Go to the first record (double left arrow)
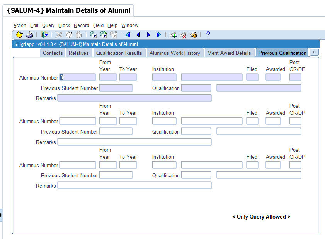The image size is (325, 239). pos(128,35)
